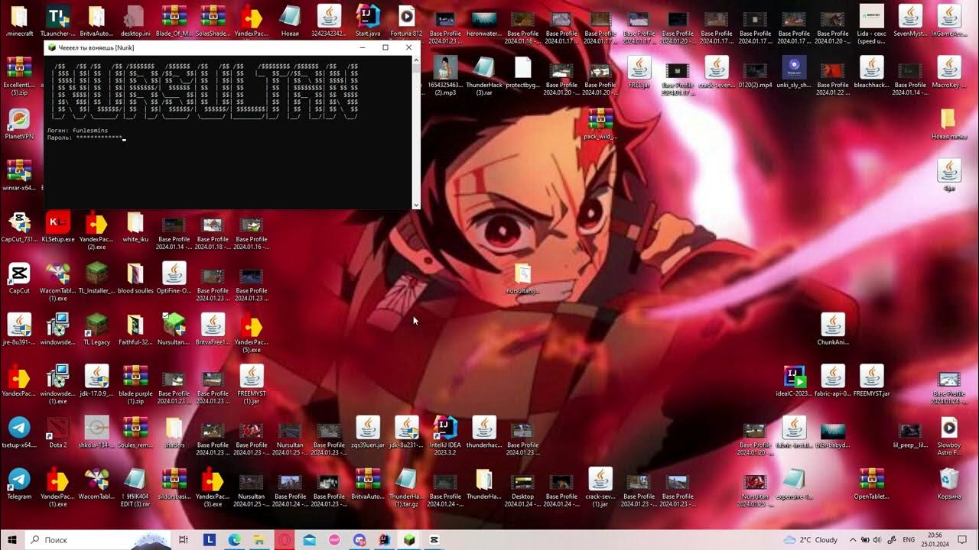Click the console scrollbar down arrow
Image resolution: width=979 pixels, height=550 pixels.
(x=416, y=205)
